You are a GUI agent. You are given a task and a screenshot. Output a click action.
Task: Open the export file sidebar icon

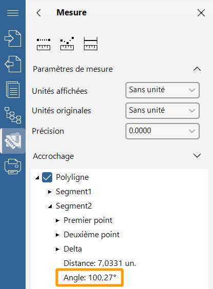pos(13,64)
